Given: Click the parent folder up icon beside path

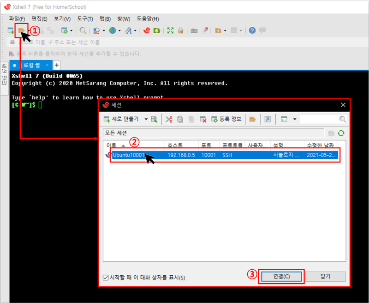Looking at the screenshot, I should coord(331,133).
